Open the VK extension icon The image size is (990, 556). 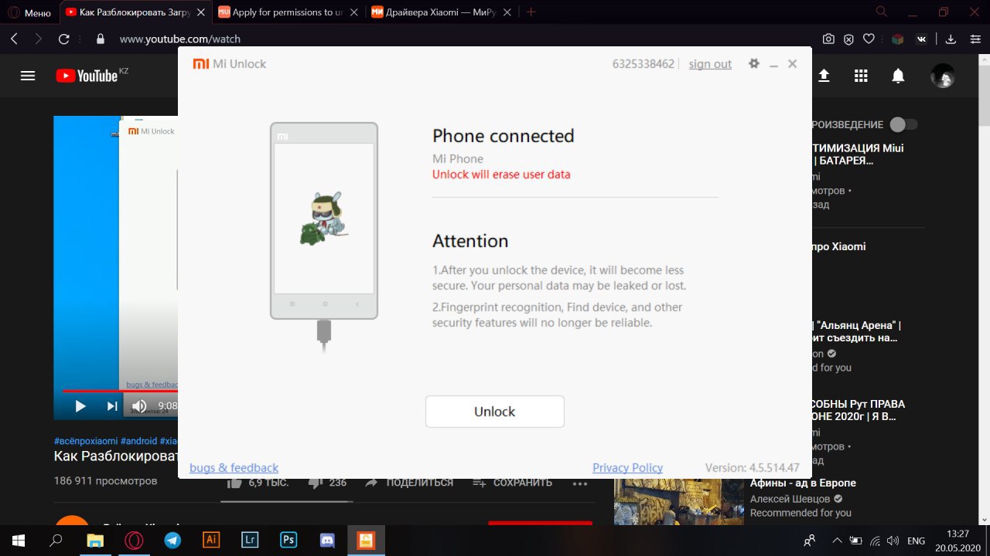pyautogui.click(x=921, y=39)
